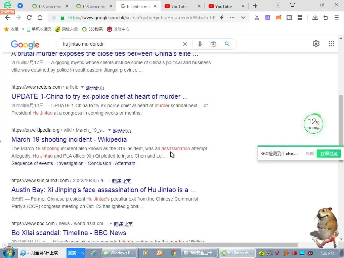Open the orange game controller extension

tap(278, 17)
